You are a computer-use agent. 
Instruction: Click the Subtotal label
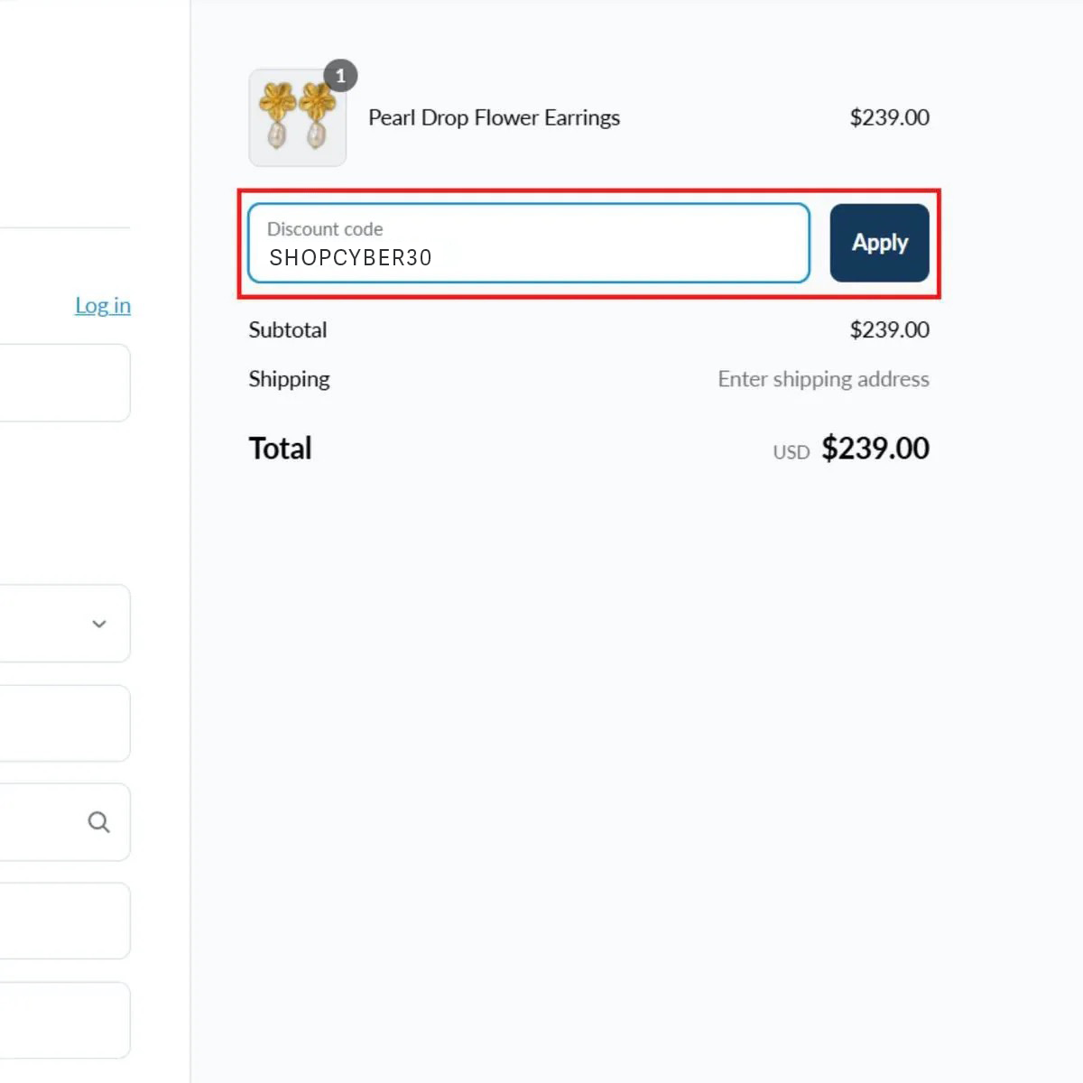coord(288,330)
